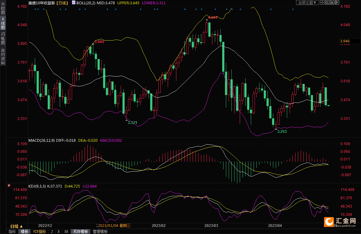This screenshot has height=234, width=361.
Task: Click the 2022/12 time axis label
Action: pyautogui.click(x=45, y=225)
